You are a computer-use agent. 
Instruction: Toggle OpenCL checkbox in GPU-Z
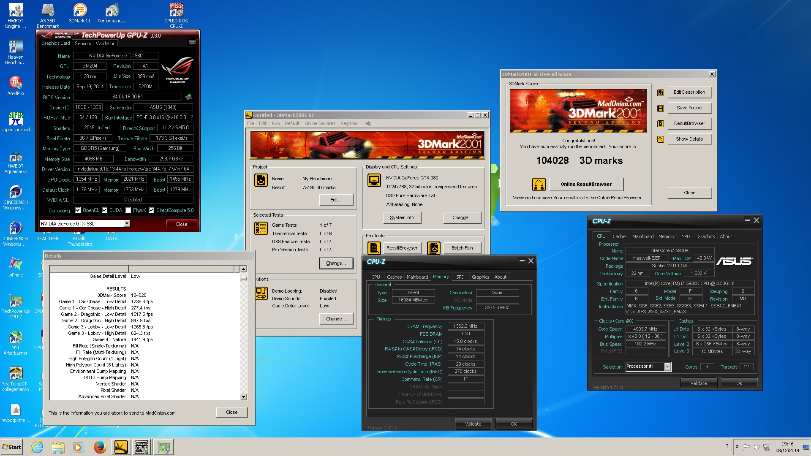[x=78, y=210]
